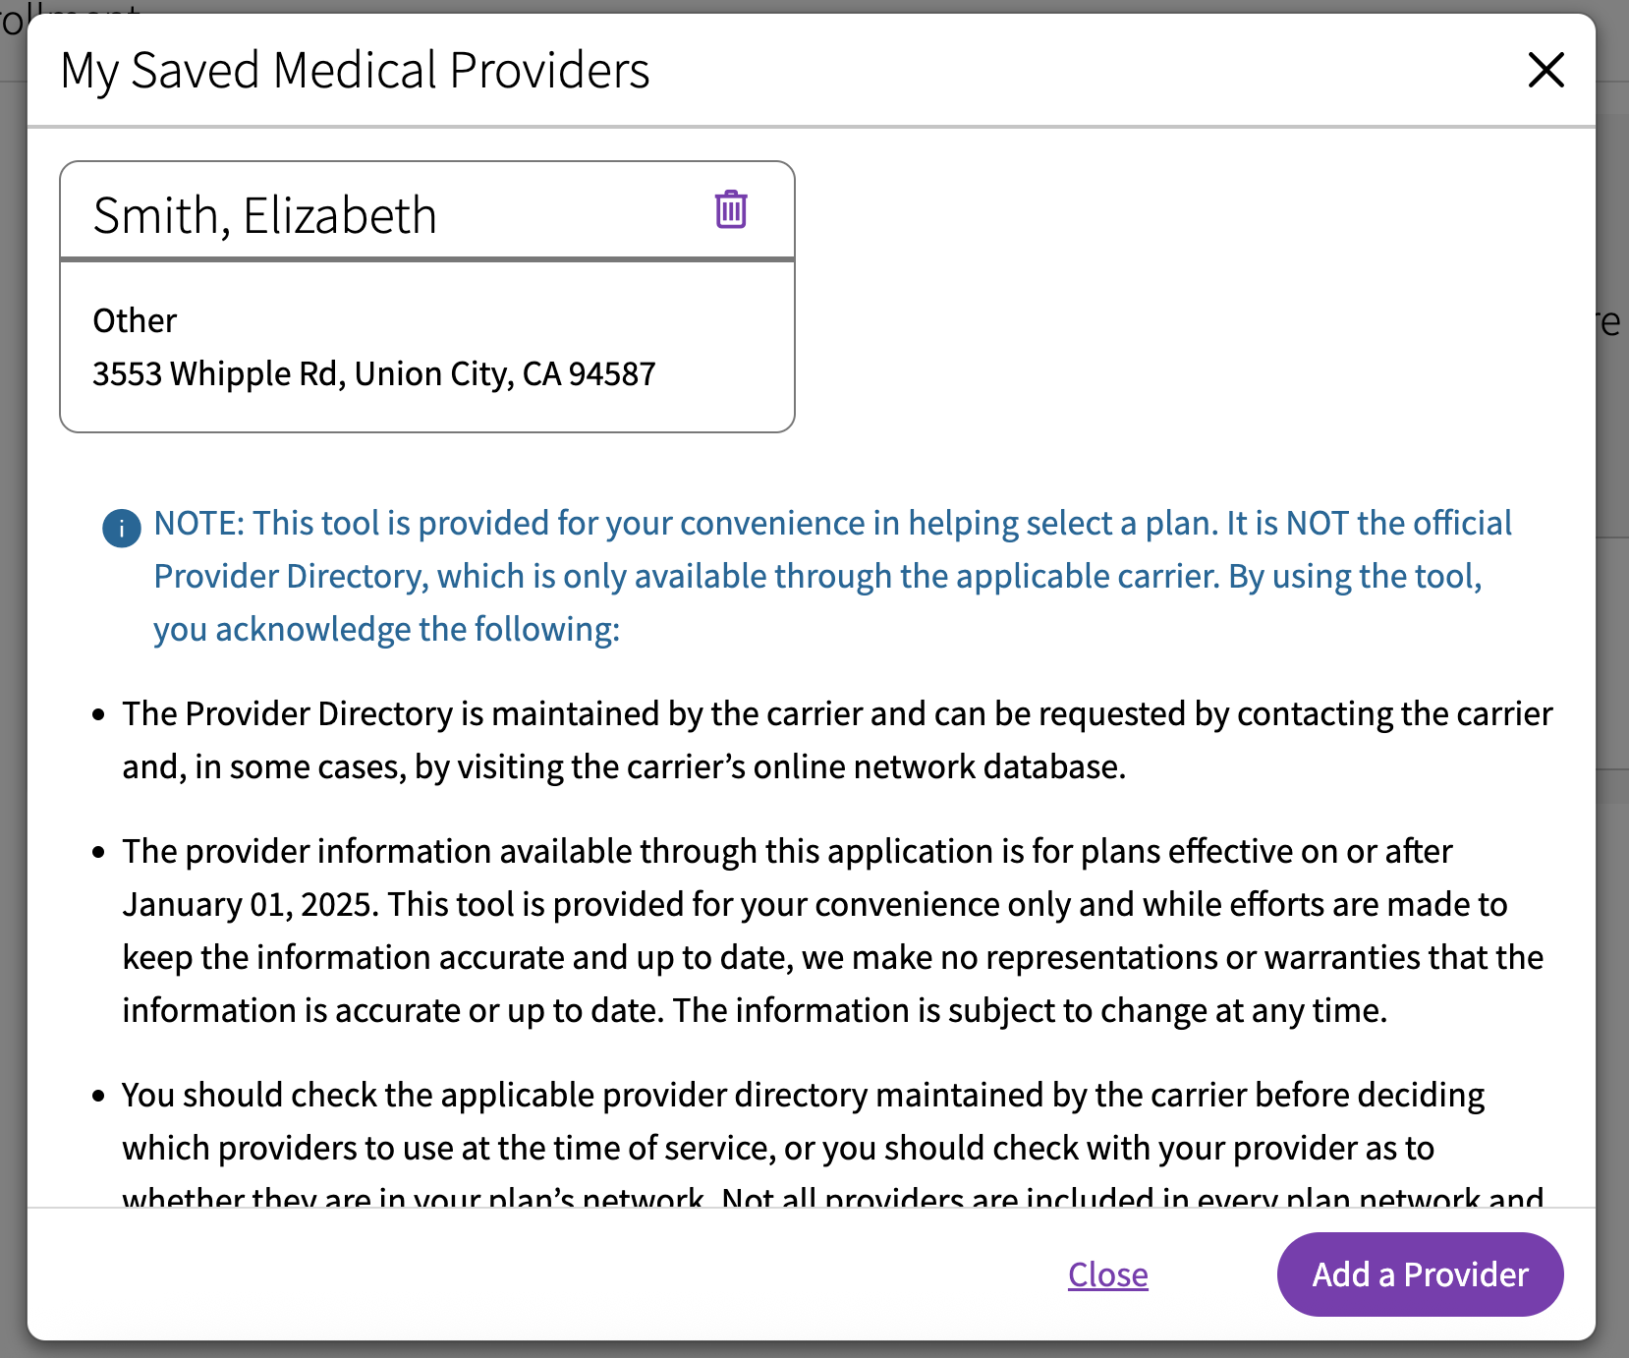The width and height of the screenshot is (1629, 1358).
Task: Close the dialog with the X icon
Action: click(x=1545, y=70)
